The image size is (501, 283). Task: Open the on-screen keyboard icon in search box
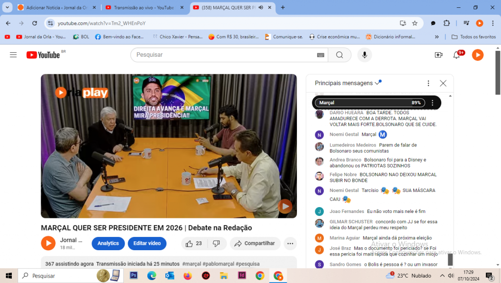tap(320, 55)
